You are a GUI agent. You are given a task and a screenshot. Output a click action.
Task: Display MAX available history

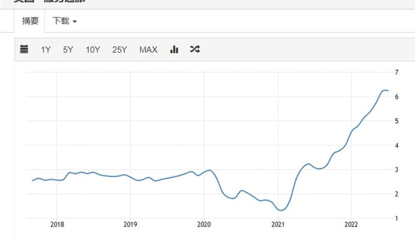[148, 50]
